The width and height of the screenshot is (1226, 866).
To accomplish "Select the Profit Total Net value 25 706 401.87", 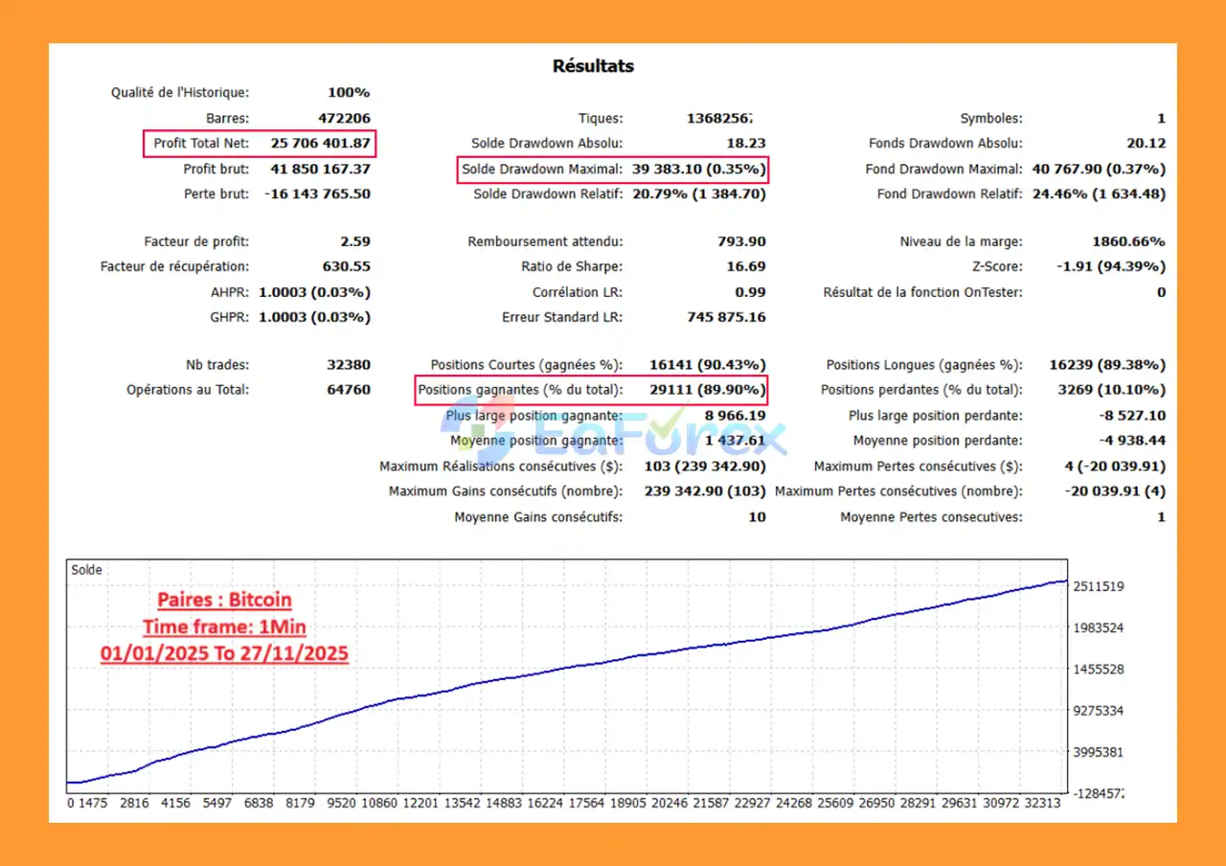I will coord(320,144).
